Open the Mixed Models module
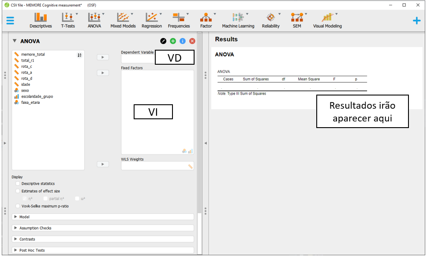 (123, 20)
